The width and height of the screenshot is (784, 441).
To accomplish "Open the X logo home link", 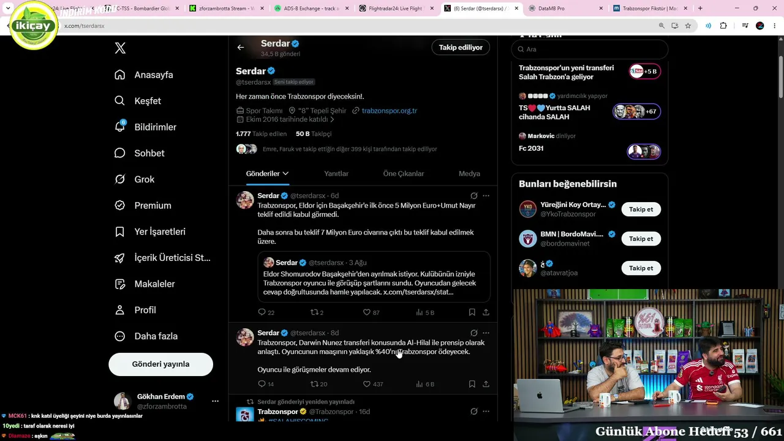I will click(x=120, y=48).
